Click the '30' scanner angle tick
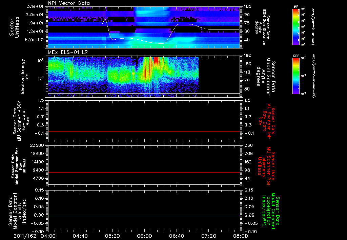Viewport: 347px width, 240px height. (247, 89)
